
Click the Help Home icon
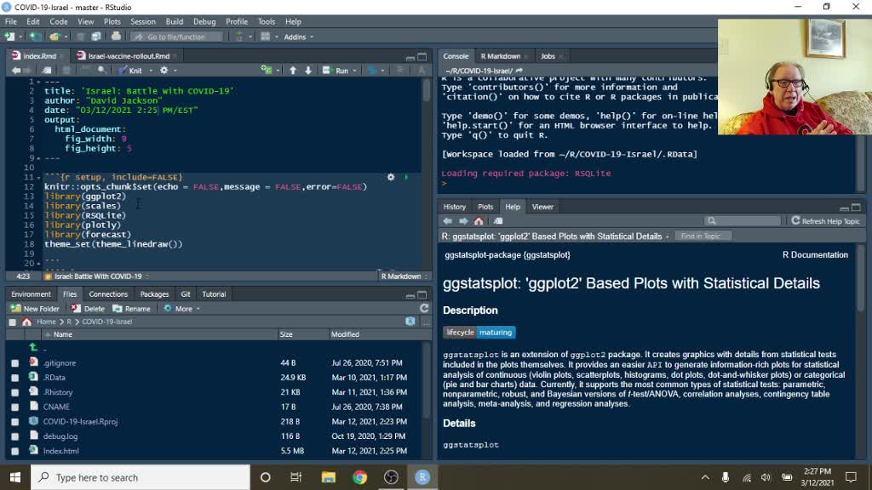point(479,221)
